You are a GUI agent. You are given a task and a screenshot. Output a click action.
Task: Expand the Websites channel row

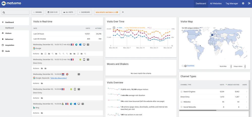181,102
